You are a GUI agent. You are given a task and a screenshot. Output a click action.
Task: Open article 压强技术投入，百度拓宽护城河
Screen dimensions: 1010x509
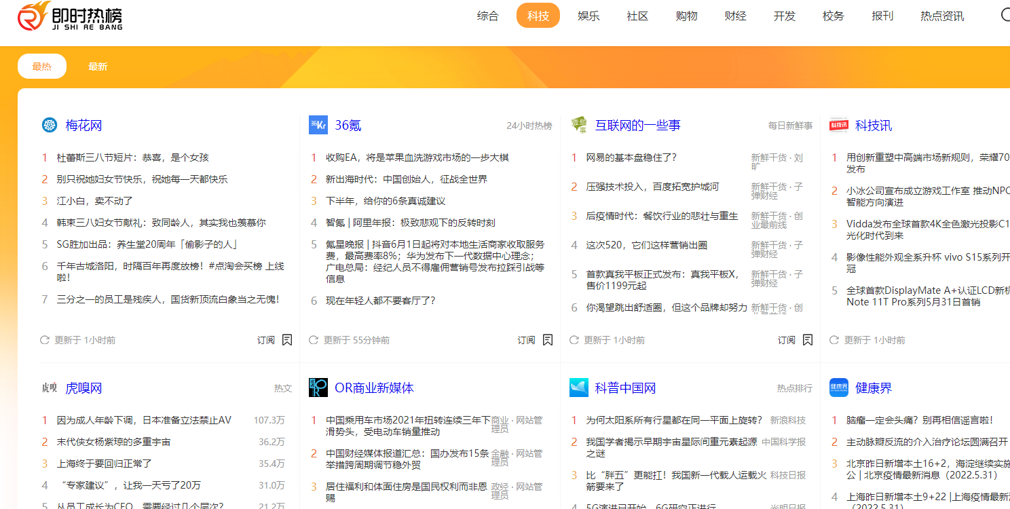point(652,187)
